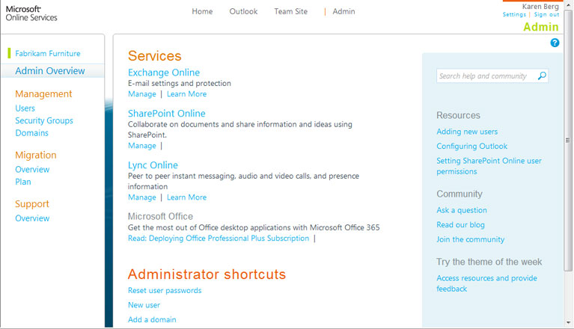Click the Exchange Online service heading
This screenshot has height=329, width=574.
[x=164, y=73]
